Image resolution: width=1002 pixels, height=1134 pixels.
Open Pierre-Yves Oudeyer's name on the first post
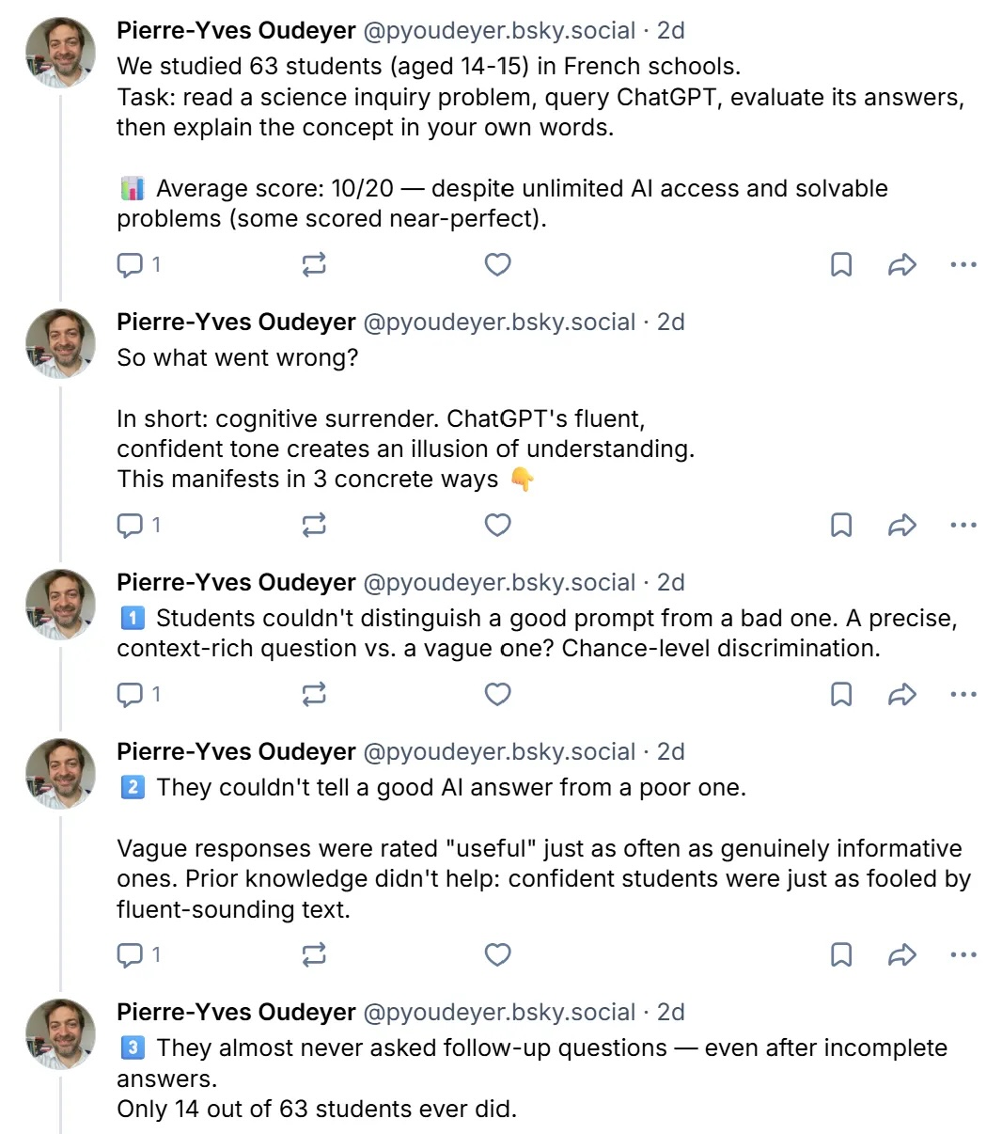coord(236,31)
